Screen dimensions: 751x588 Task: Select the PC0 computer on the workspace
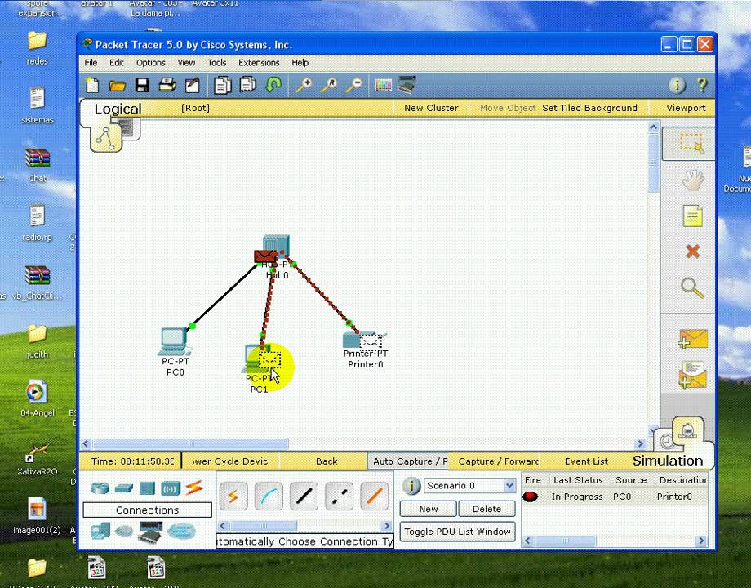click(x=174, y=341)
